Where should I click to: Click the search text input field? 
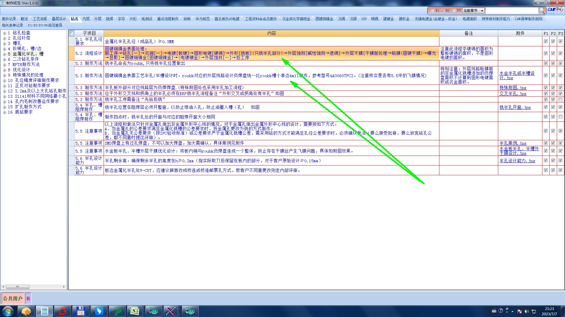pos(511,11)
